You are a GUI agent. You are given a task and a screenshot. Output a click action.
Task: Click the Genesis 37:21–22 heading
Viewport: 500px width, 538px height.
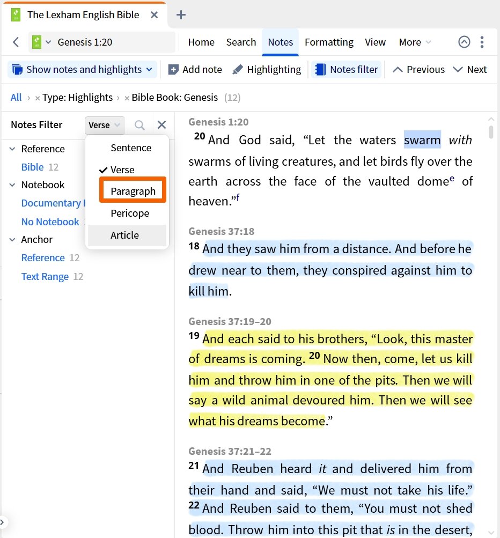click(230, 451)
